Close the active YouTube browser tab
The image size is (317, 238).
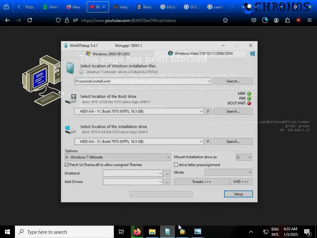104,7
